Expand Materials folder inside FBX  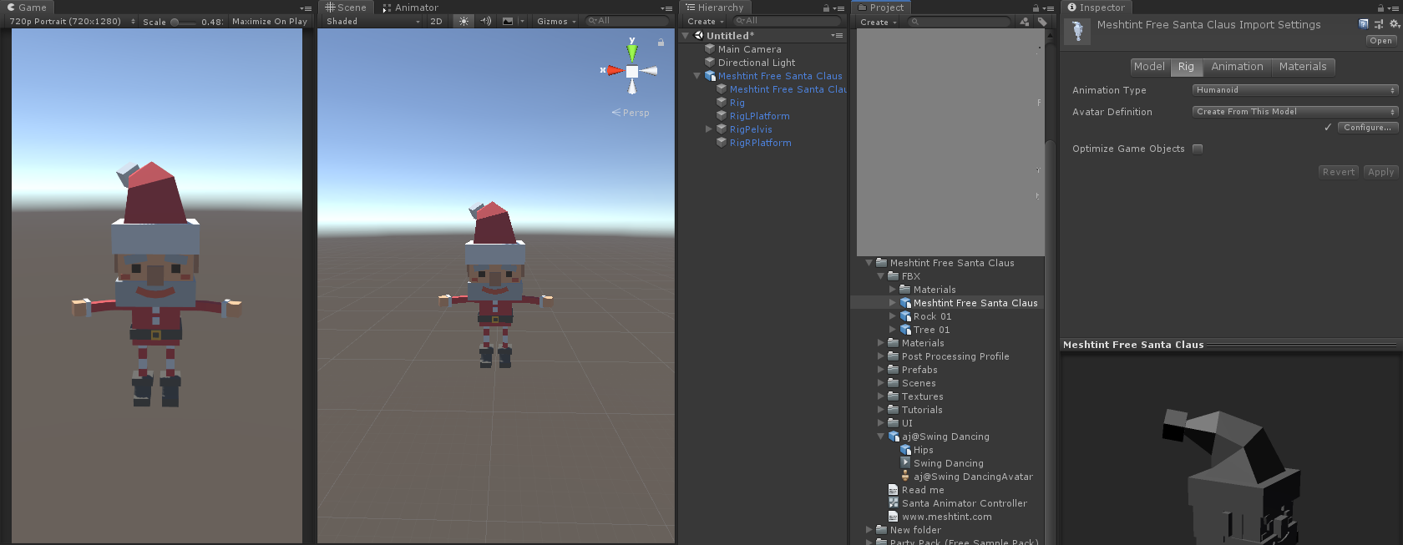click(x=893, y=290)
